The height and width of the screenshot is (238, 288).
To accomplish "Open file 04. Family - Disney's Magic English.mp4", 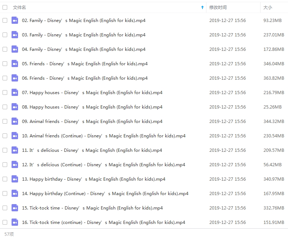I will 84,49.
